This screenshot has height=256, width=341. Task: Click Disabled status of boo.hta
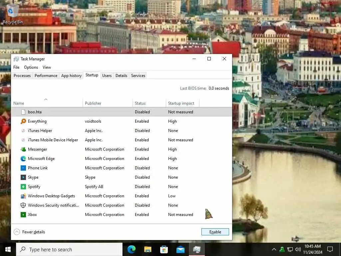click(x=142, y=112)
